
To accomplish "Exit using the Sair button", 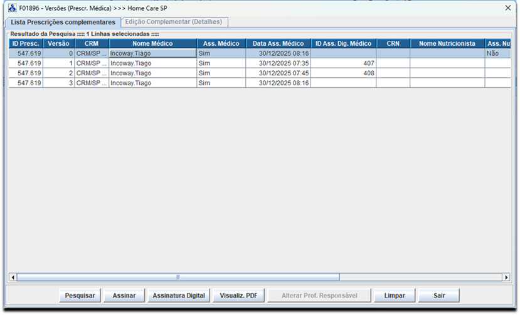I will 438,296.
